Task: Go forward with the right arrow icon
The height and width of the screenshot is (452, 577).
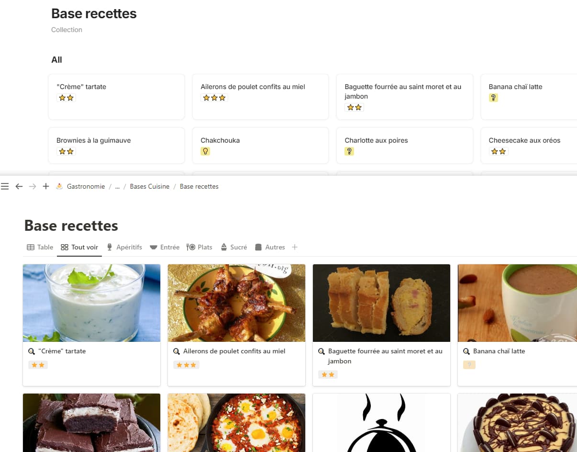Action: pyautogui.click(x=33, y=186)
